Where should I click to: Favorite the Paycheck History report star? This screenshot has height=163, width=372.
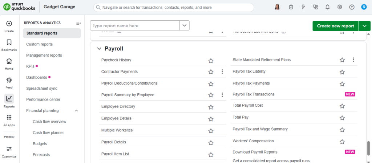(211, 61)
